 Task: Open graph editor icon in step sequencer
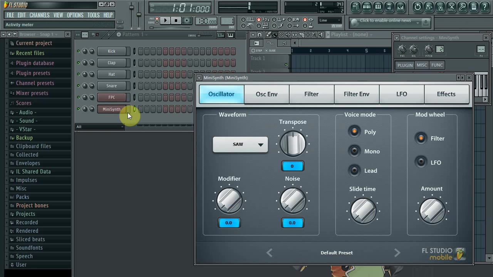click(x=221, y=35)
